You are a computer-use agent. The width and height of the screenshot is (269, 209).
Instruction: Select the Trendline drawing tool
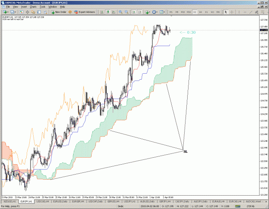[x=251, y=12]
